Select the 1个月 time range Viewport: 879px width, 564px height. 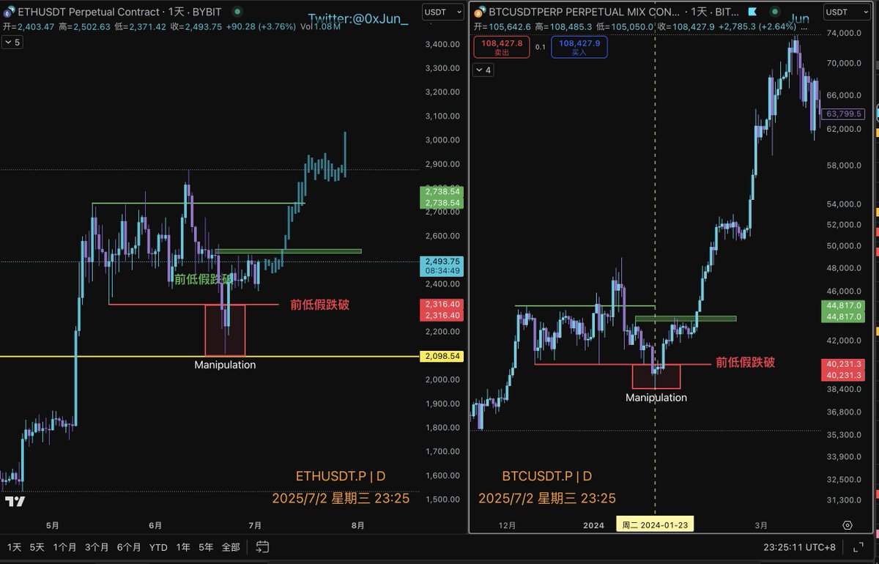64,546
